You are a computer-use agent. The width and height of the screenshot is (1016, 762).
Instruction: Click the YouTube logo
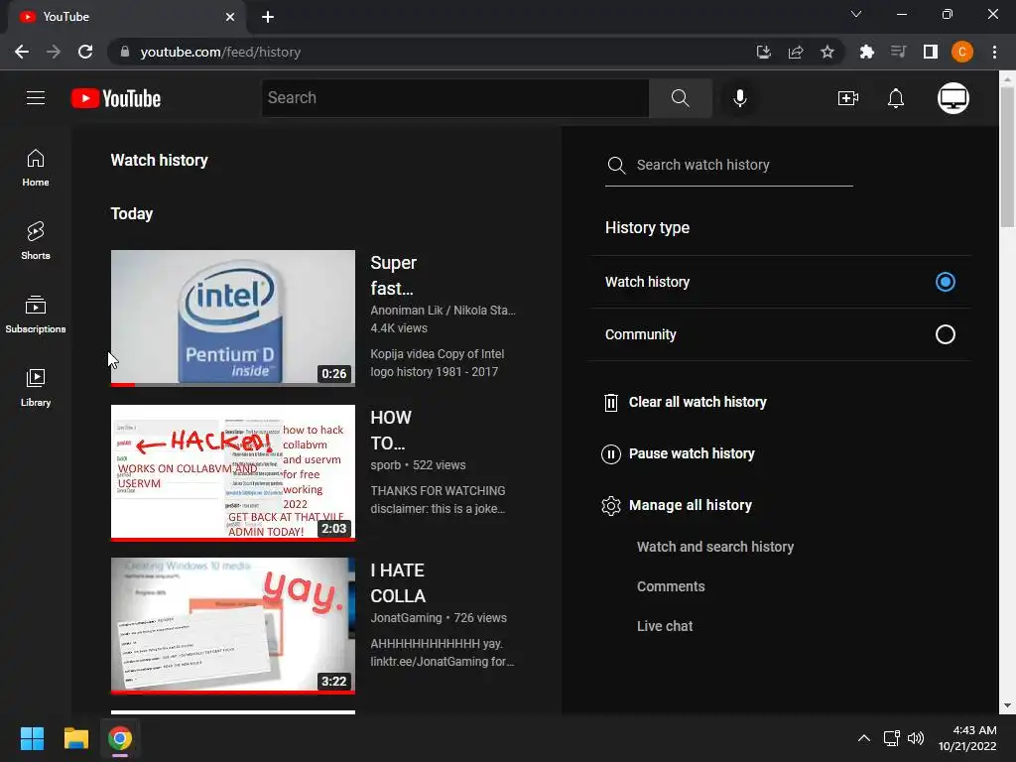116,98
